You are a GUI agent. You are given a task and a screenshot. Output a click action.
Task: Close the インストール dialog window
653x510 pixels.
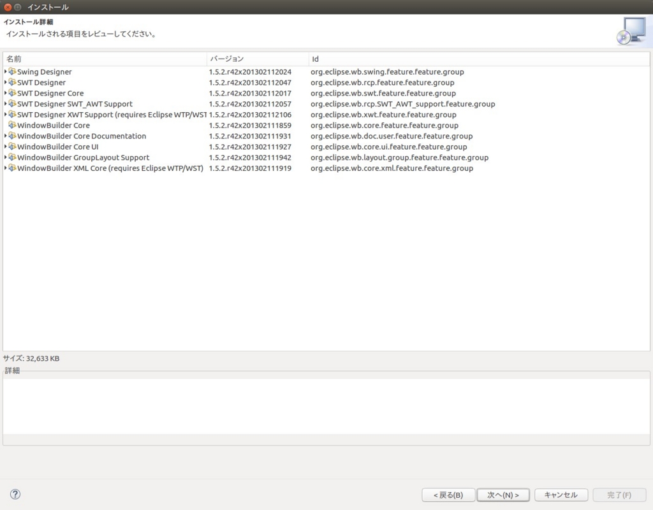point(8,7)
